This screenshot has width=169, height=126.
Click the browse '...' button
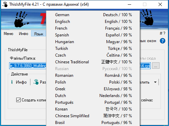point(156,66)
